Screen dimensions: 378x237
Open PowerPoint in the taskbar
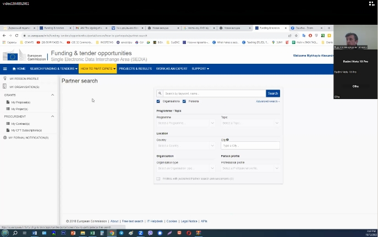tap(73, 233)
